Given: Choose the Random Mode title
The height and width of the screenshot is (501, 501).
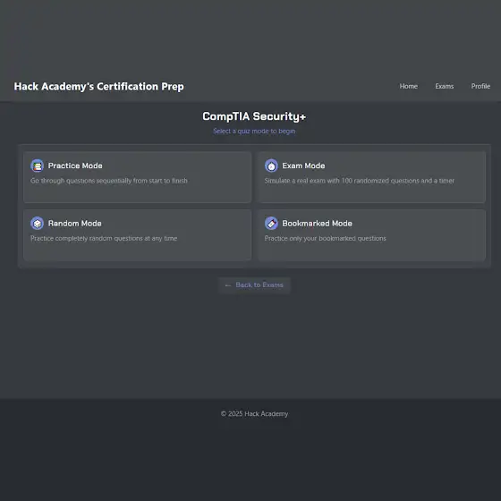Looking at the screenshot, I should click(x=75, y=224).
